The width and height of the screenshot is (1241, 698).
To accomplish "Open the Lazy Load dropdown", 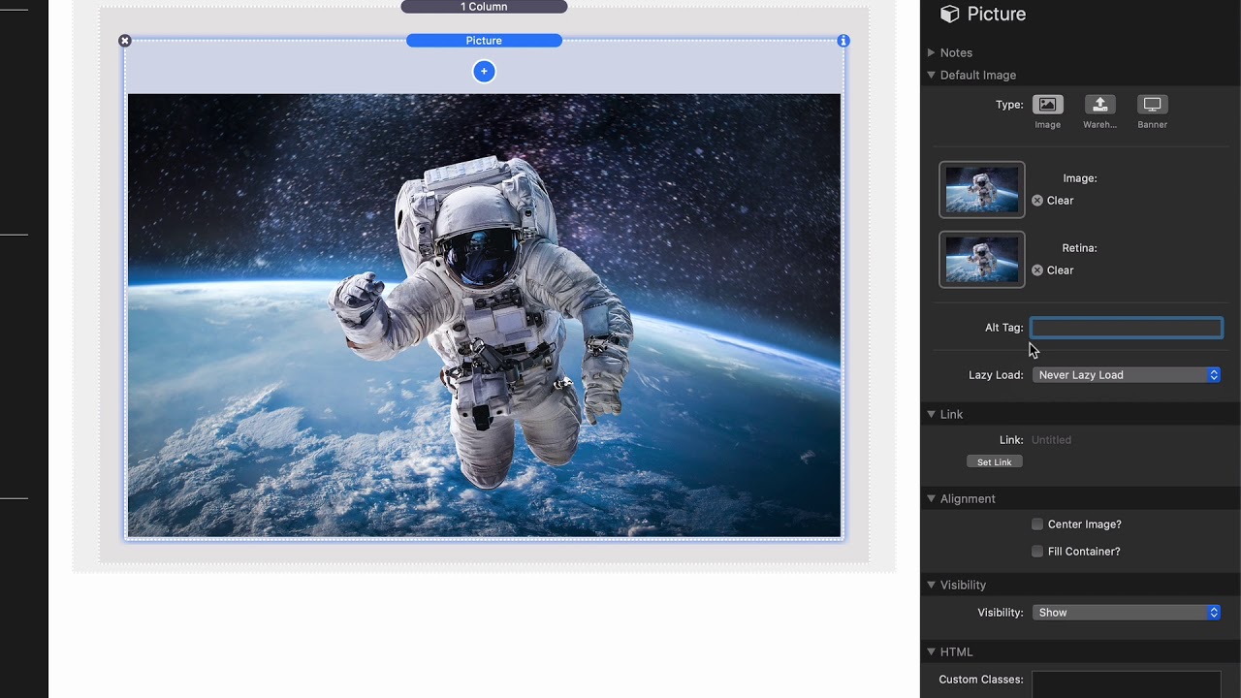I will (1126, 375).
